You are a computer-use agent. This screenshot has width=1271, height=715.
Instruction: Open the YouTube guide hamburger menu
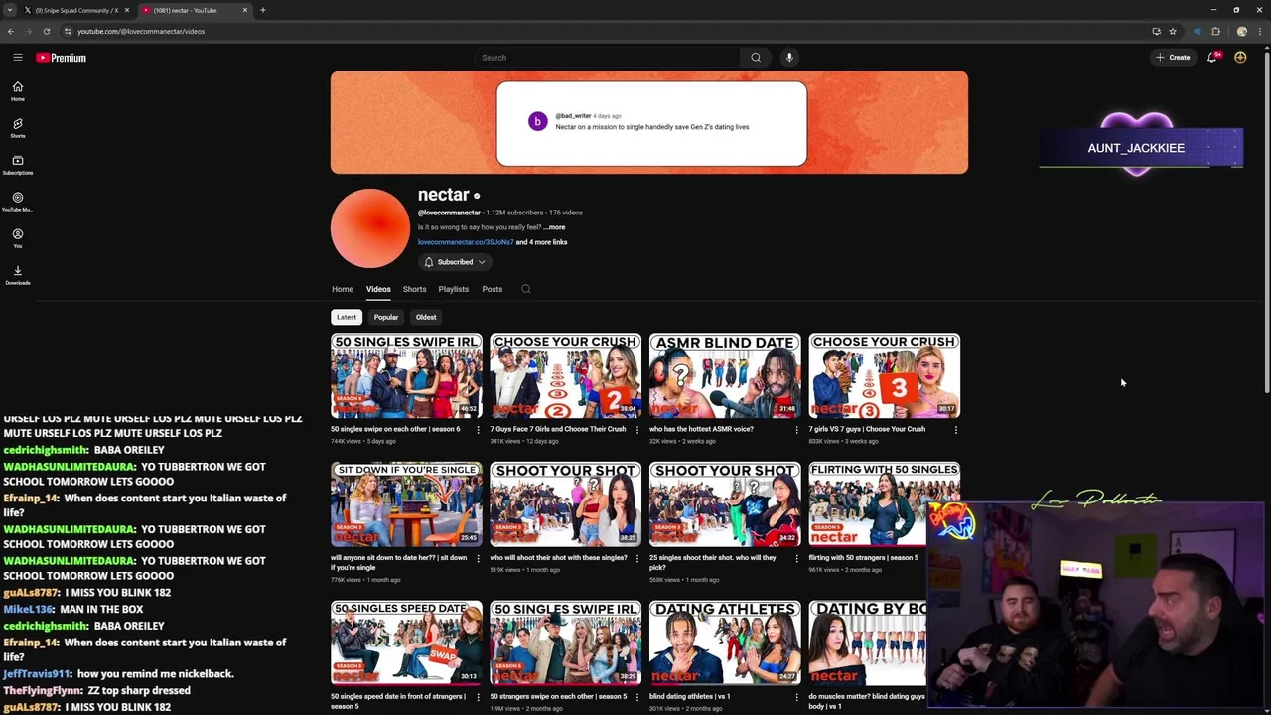pyautogui.click(x=17, y=58)
